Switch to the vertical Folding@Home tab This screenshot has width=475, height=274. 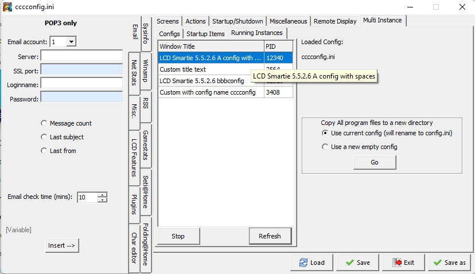(x=146, y=244)
